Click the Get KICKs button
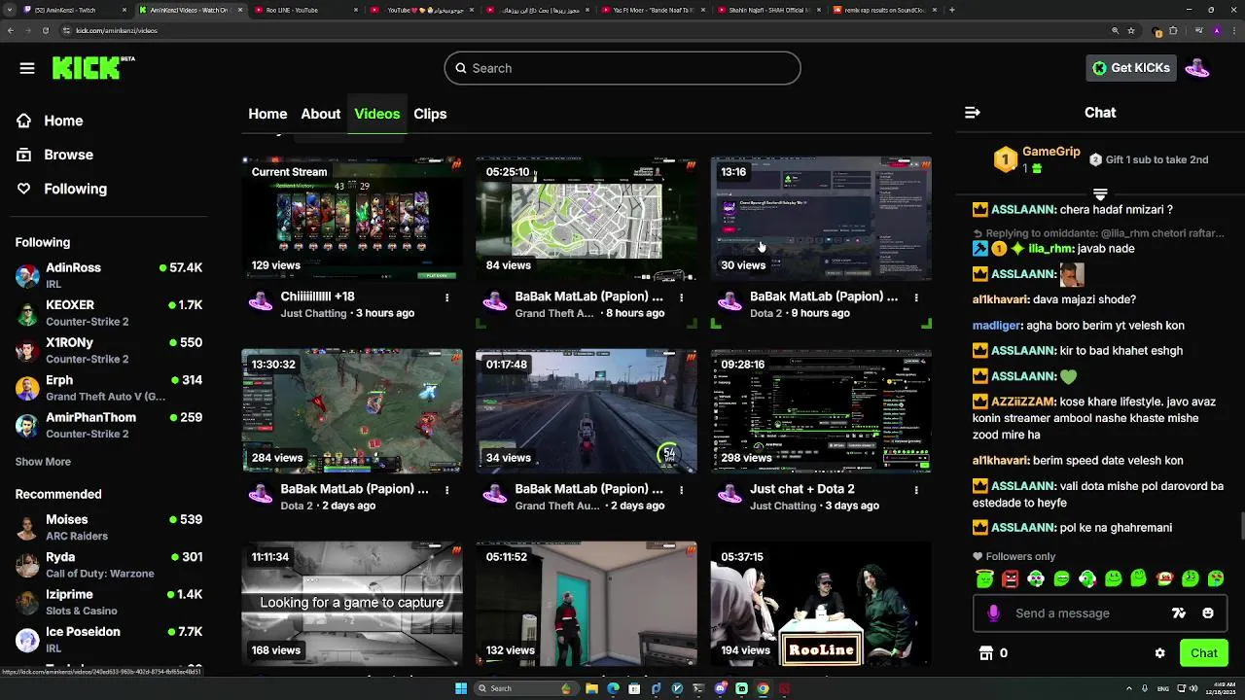1245x700 pixels. coord(1131,68)
